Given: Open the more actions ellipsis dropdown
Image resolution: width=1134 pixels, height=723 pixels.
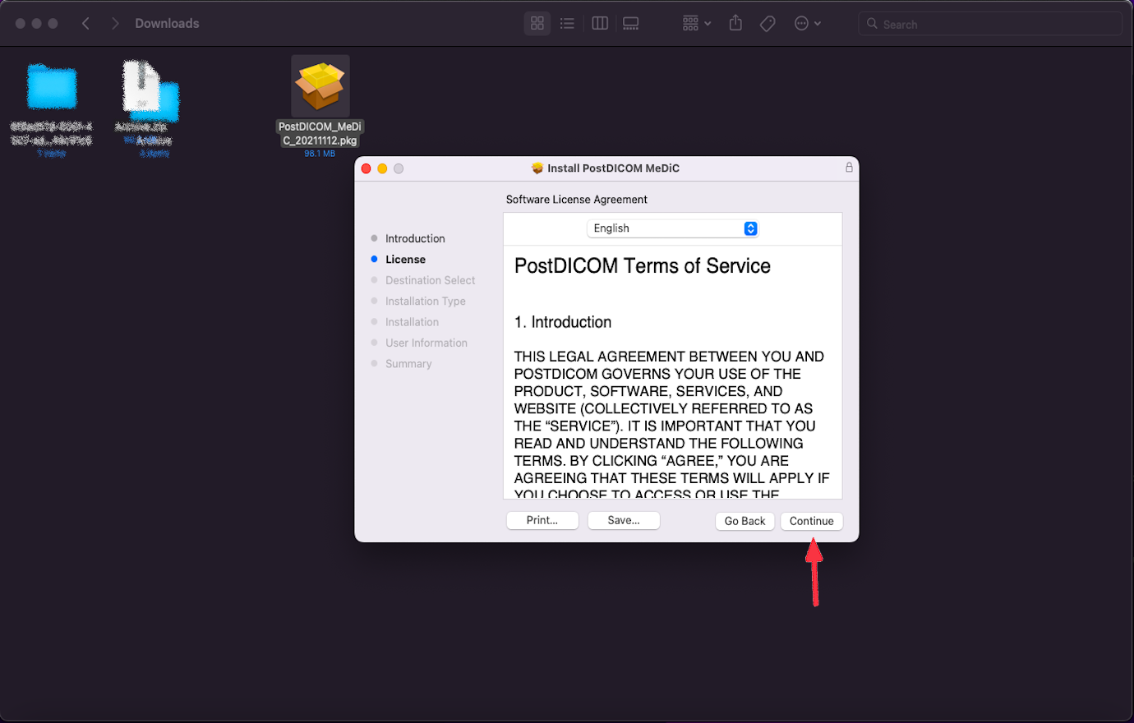Looking at the screenshot, I should pyautogui.click(x=806, y=23).
